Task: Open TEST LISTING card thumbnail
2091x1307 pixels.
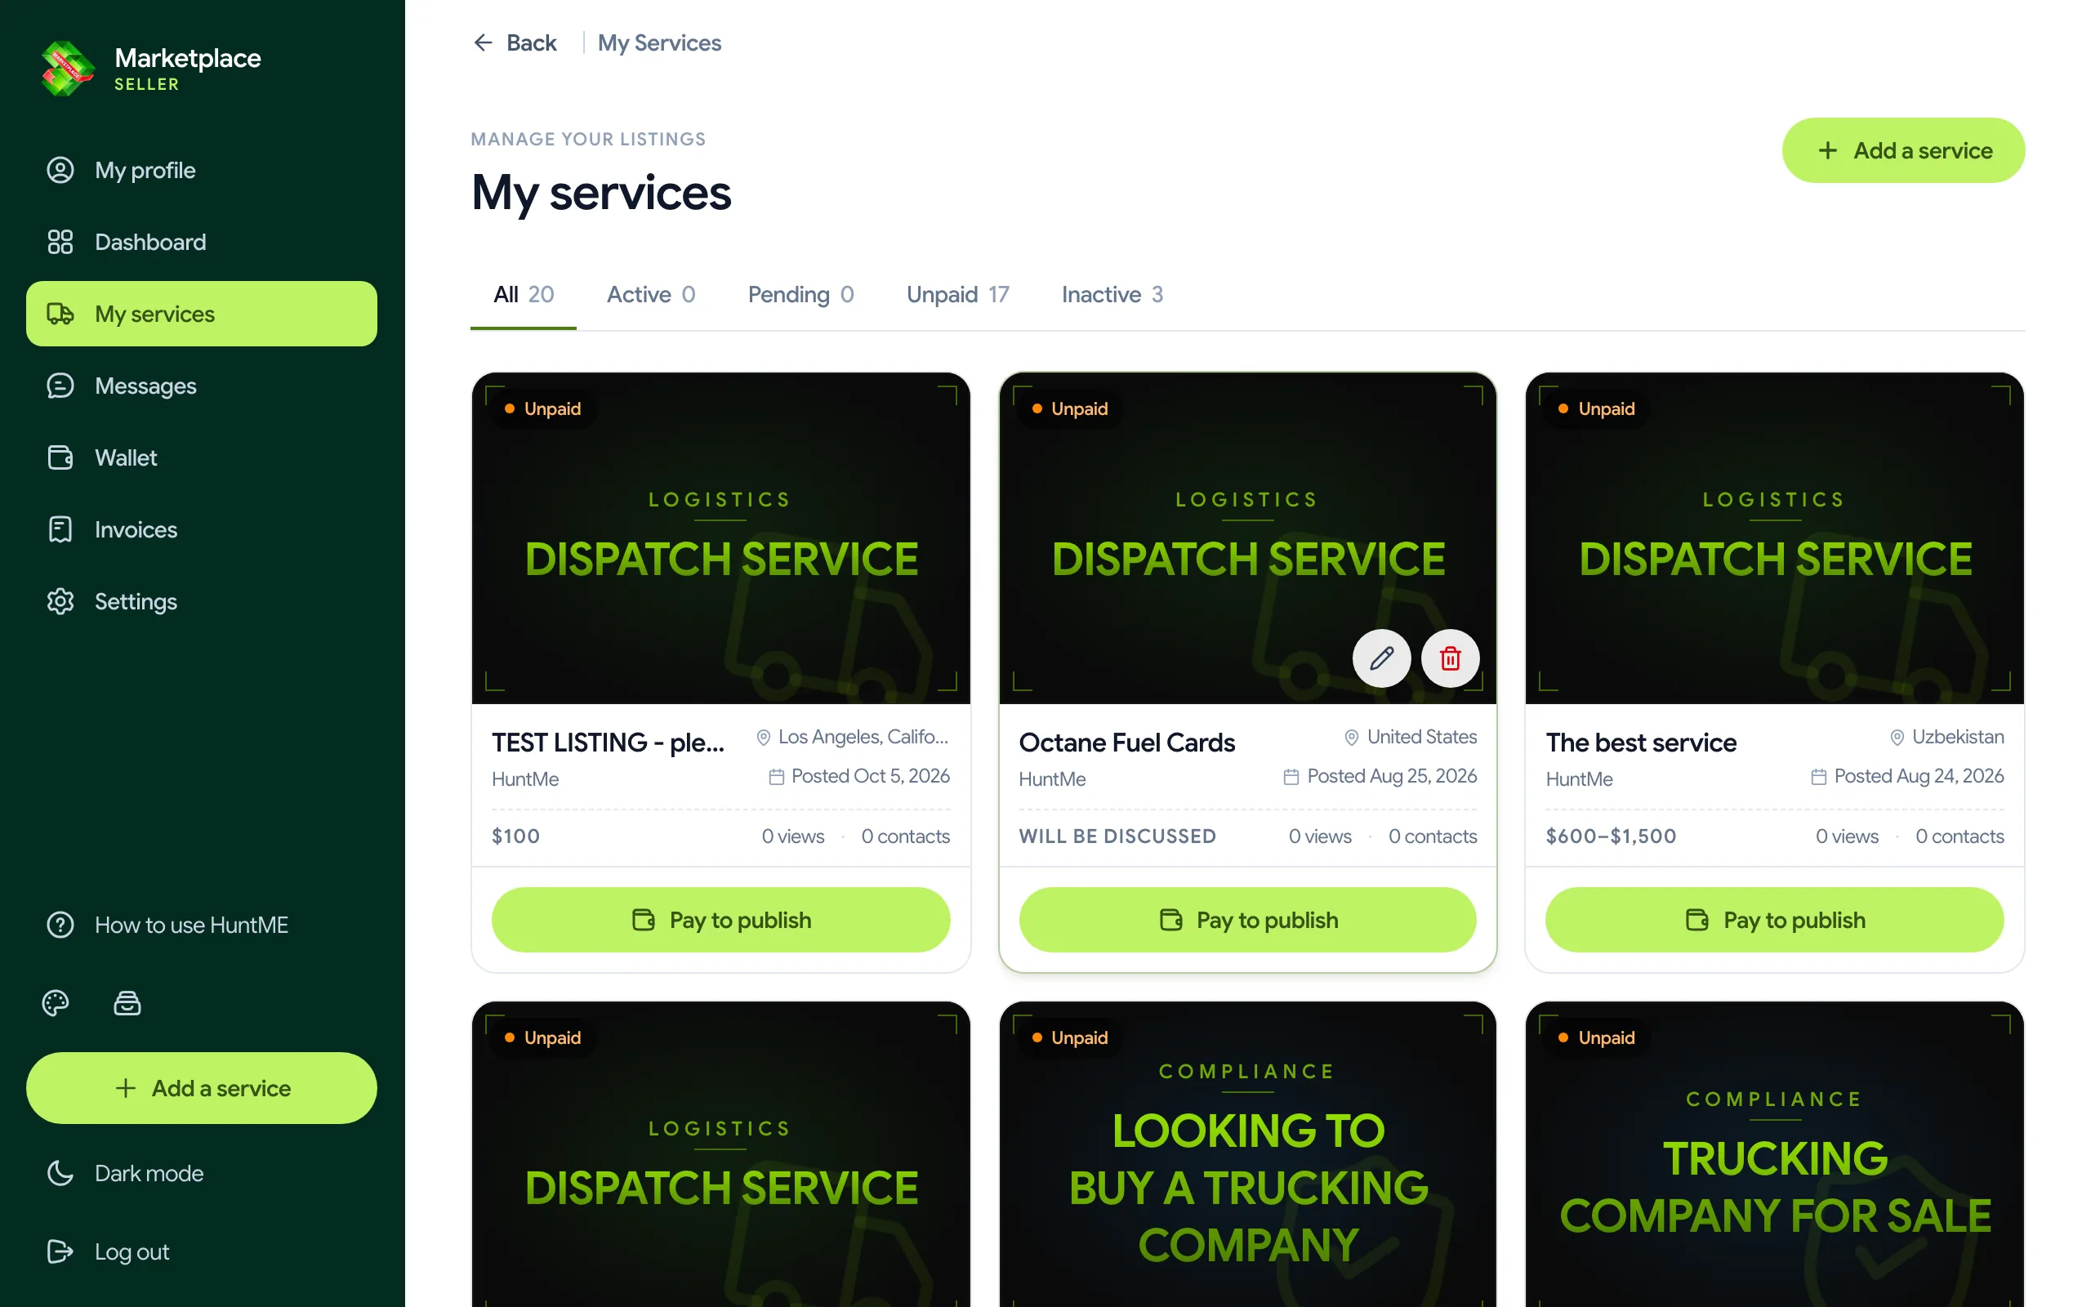Action: tap(720, 538)
